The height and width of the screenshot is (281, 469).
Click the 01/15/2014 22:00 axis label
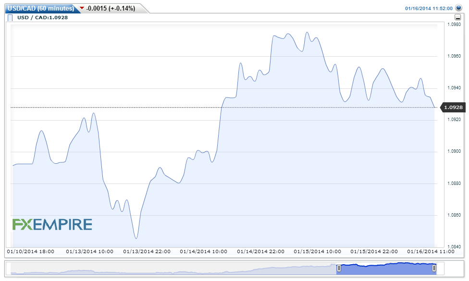coord(374,251)
